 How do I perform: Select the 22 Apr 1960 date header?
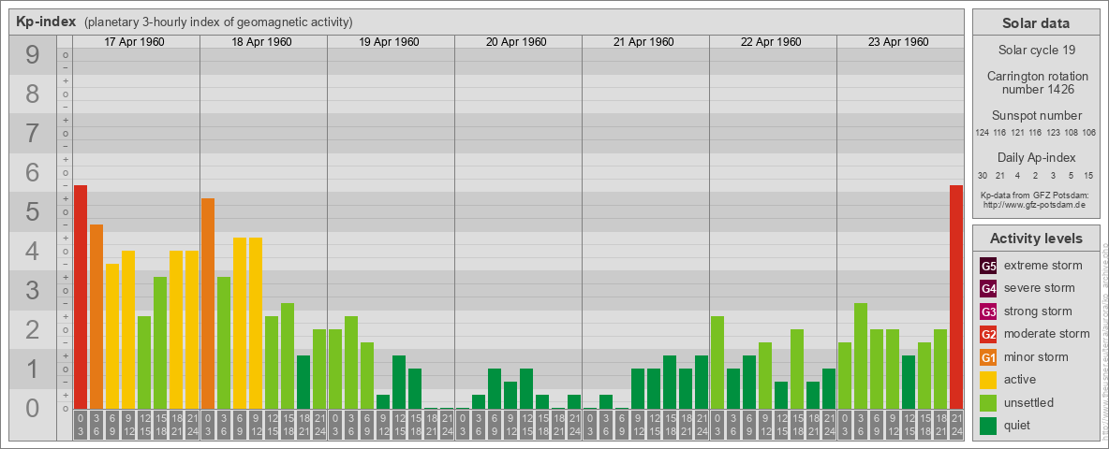pos(771,42)
